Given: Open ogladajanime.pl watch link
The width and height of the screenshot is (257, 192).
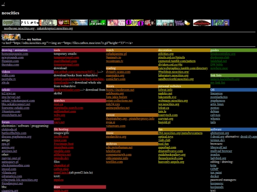Looking at the screenshot, I should click(116, 54).
